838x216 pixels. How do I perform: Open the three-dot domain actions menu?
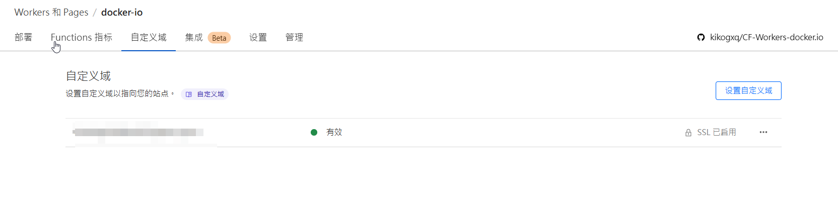(763, 132)
